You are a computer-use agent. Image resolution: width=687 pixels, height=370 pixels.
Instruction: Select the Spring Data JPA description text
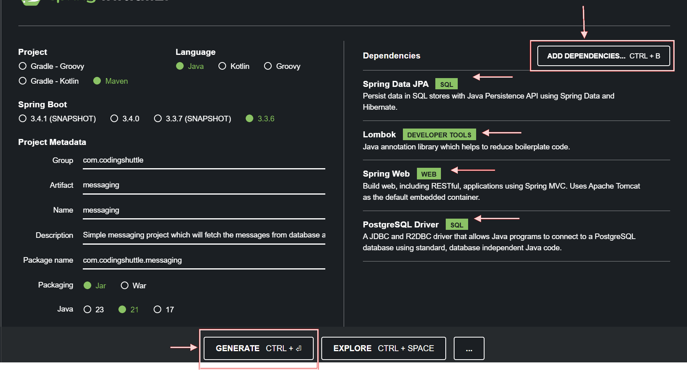point(489,102)
